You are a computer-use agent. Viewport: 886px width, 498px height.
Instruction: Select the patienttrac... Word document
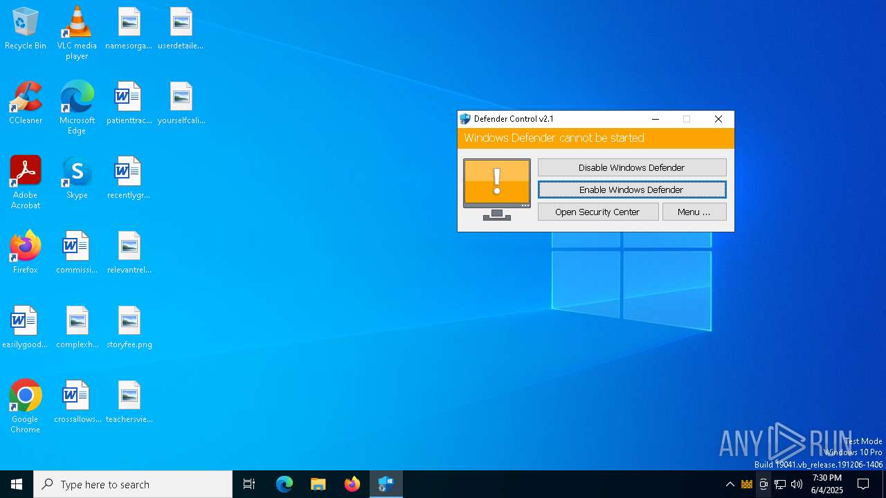tap(129, 104)
